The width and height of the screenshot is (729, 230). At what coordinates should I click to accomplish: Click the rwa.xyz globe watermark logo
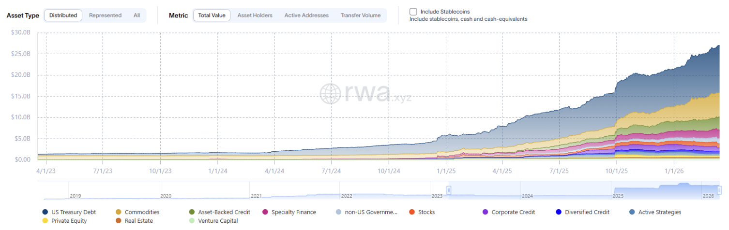coord(331,94)
